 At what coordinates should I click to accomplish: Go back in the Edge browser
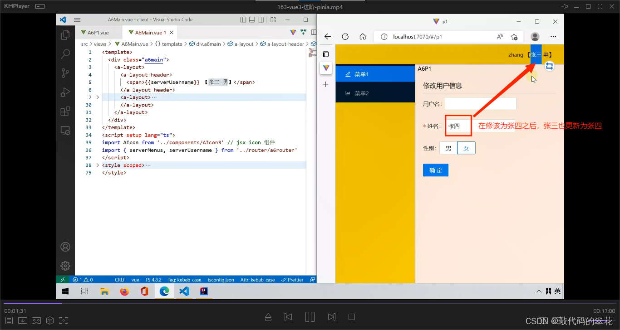coord(328,37)
